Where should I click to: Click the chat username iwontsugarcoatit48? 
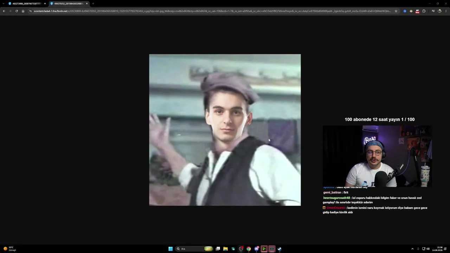point(336,198)
